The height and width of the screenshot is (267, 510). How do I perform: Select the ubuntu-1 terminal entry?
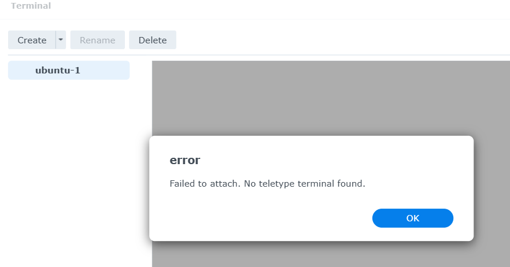pos(58,71)
